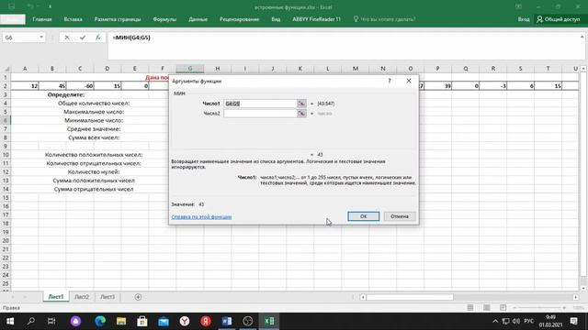Open ABBYY FineReader 11 tab
Viewport: 588px width, 330px height.
(x=316, y=19)
